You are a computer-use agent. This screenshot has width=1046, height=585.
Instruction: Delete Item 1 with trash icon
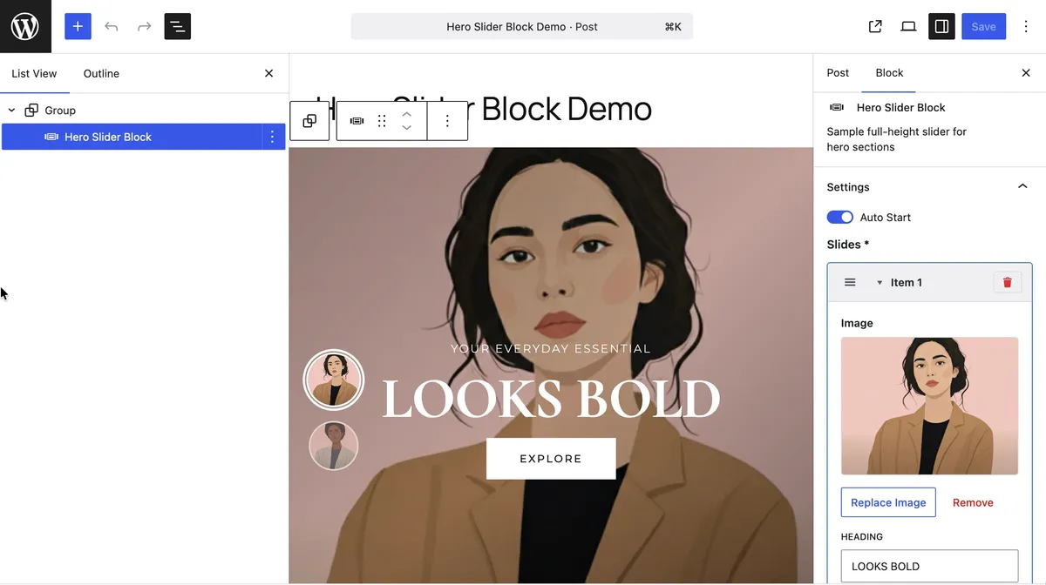tap(1008, 282)
